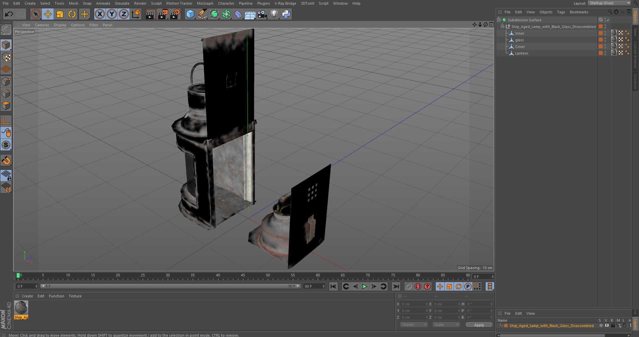Screen dimensions: 639x337
Task: Switch to Edges mode
Action: tap(6, 94)
